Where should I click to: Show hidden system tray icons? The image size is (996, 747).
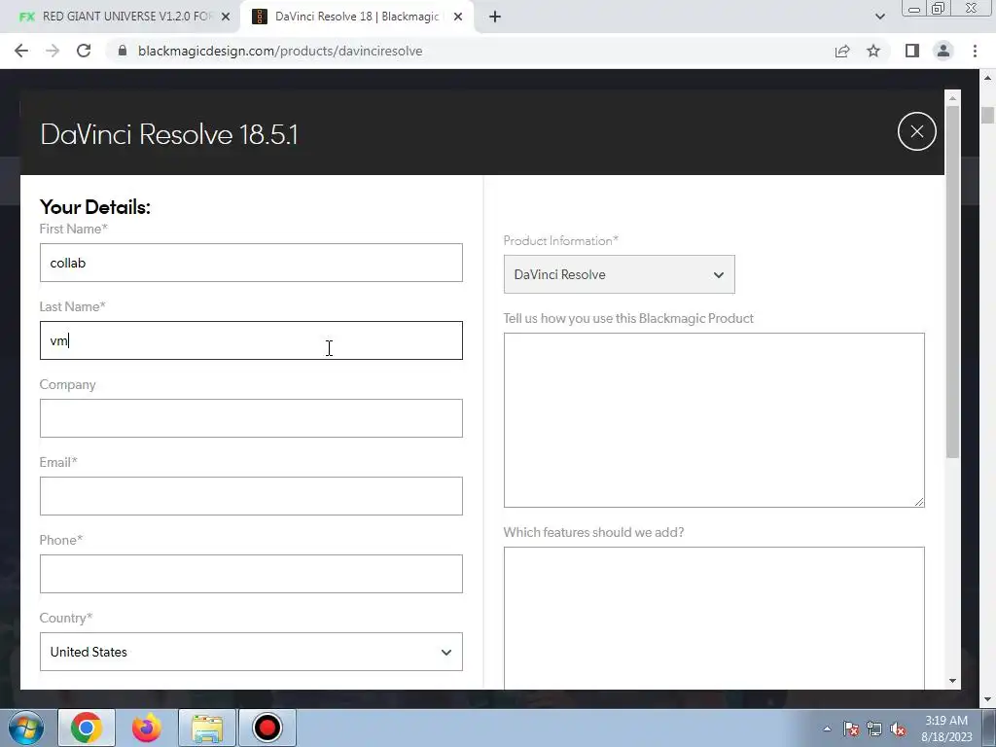(x=827, y=729)
